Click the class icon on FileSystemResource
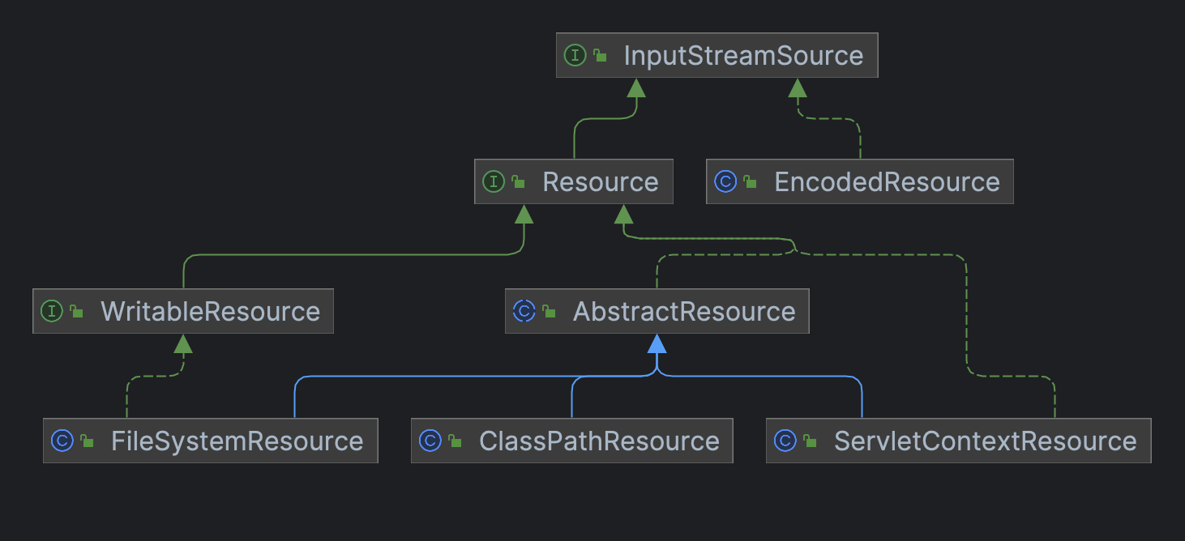 (62, 441)
